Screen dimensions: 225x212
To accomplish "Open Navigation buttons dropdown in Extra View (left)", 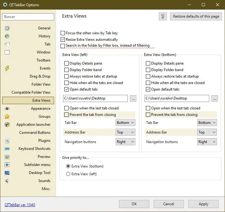I will click(125, 142).
